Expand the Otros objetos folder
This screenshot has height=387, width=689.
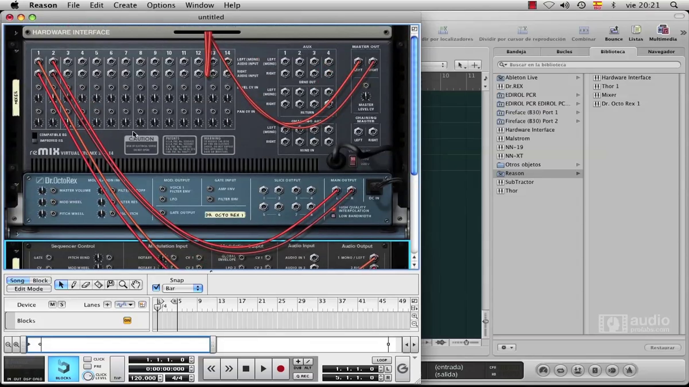point(578,165)
